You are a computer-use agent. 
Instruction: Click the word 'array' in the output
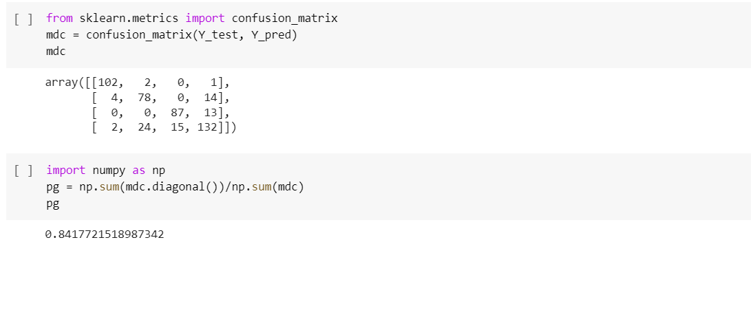click(62, 83)
